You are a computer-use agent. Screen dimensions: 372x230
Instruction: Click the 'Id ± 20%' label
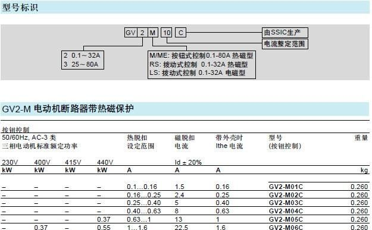point(188,162)
